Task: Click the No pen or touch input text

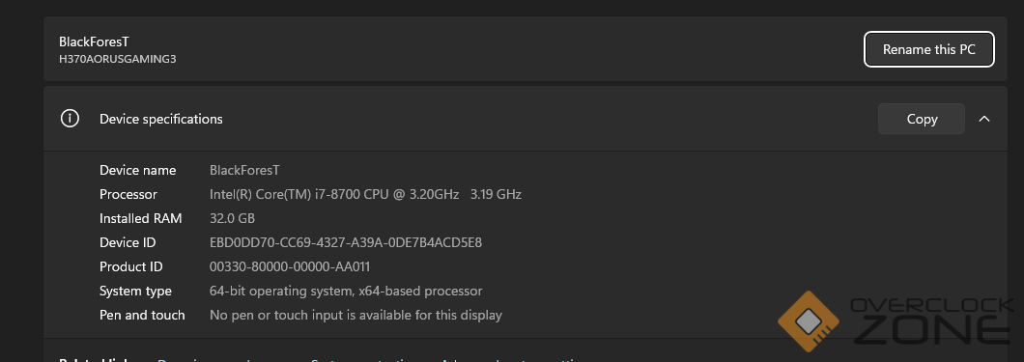Action: [356, 315]
